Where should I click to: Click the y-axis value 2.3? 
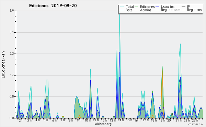tap(12, 54)
